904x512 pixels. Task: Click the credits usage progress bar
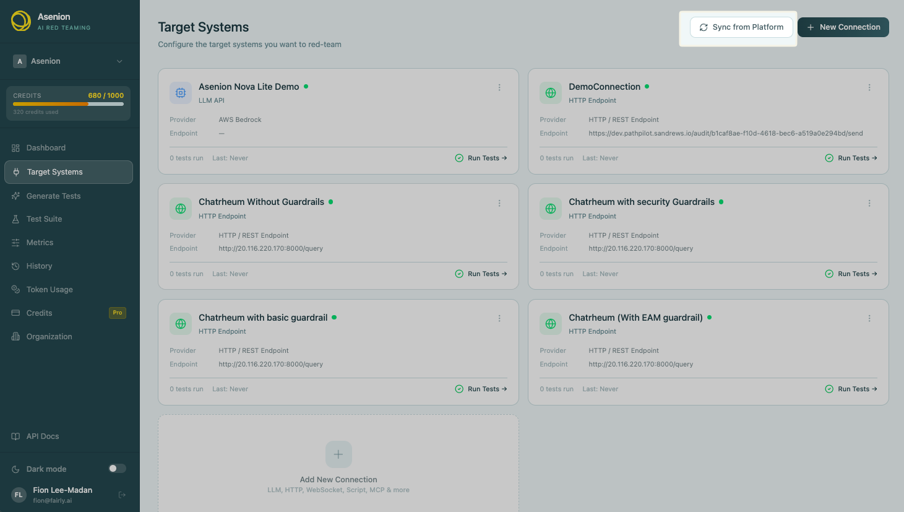coord(69,104)
